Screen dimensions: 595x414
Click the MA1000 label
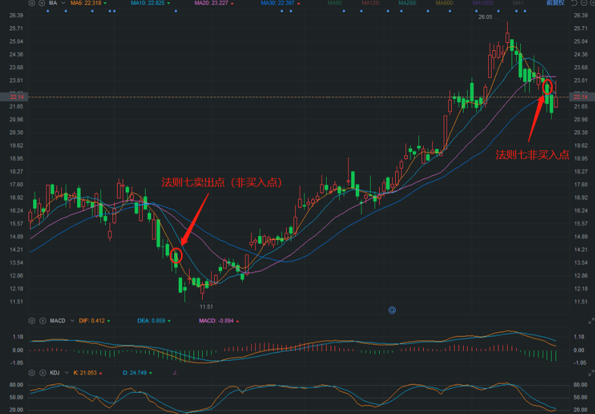483,3
